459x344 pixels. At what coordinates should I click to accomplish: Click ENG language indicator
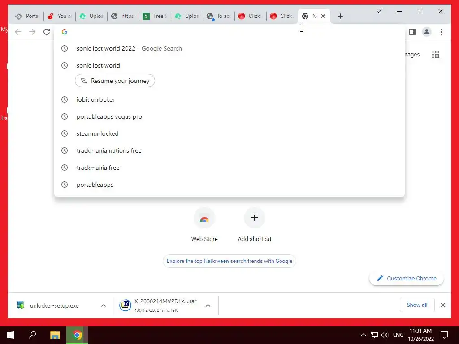point(398,335)
